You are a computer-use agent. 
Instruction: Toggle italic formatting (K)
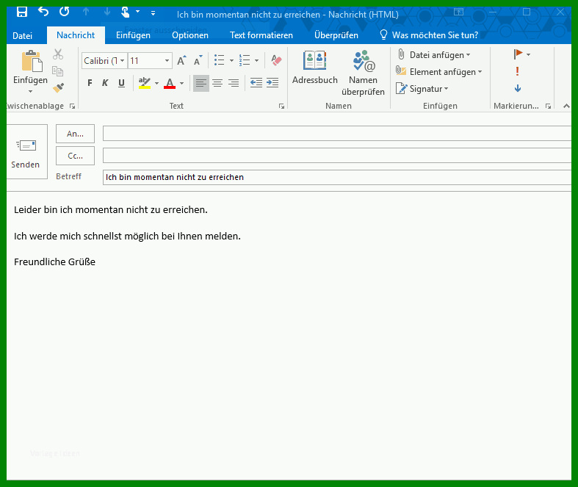(105, 83)
